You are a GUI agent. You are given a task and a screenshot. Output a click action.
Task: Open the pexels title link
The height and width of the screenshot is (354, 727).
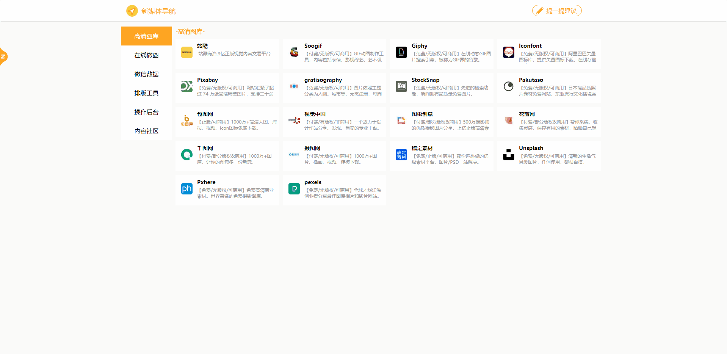pos(313,182)
